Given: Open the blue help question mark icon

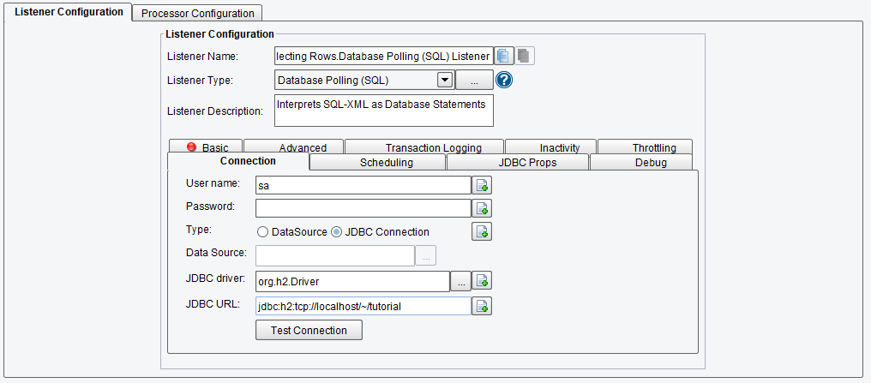Looking at the screenshot, I should 504,80.
